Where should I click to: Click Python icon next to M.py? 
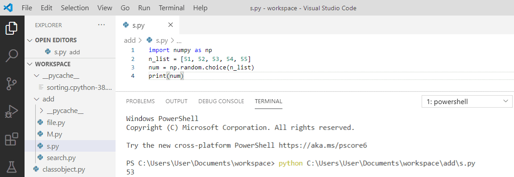(x=41, y=134)
